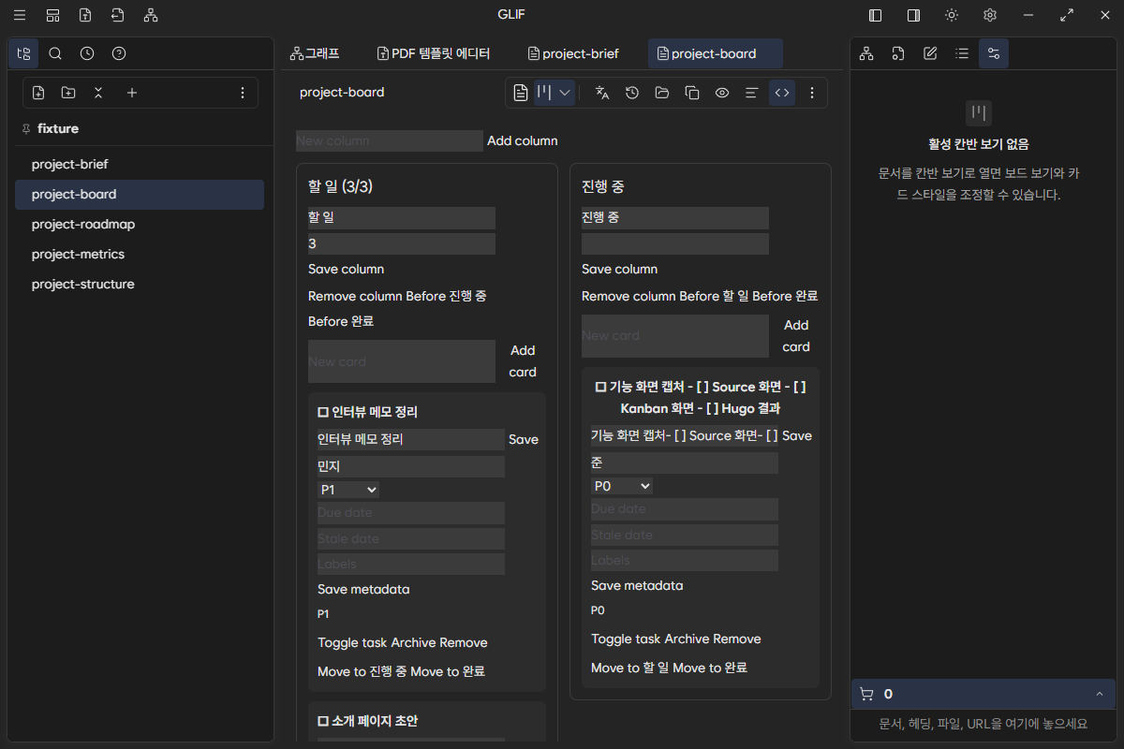Open graph panel in right sidebar
1124x749 pixels.
866,53
